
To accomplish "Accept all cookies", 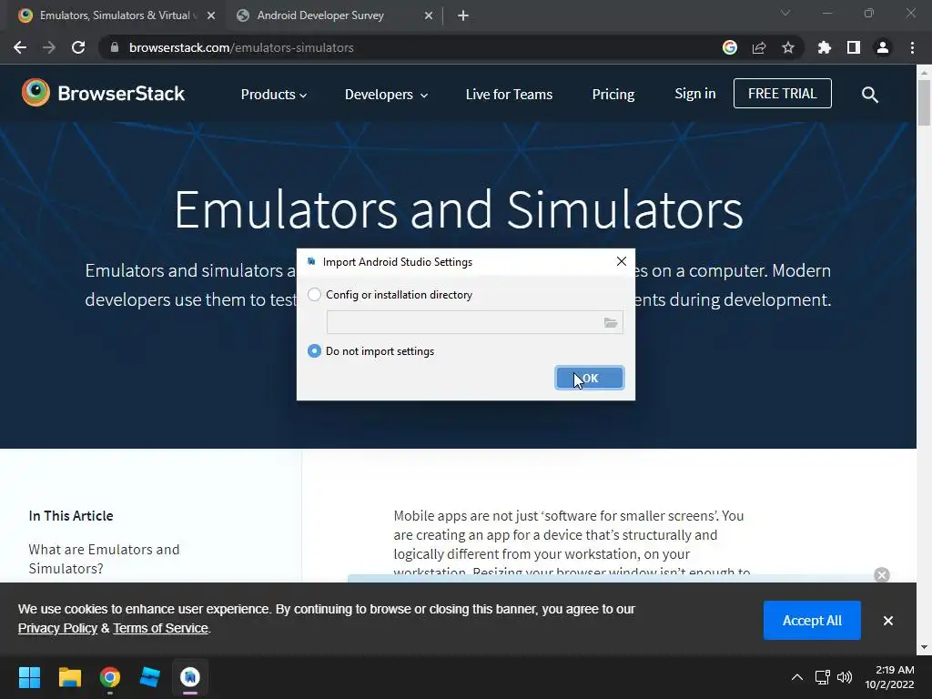I will (x=812, y=621).
